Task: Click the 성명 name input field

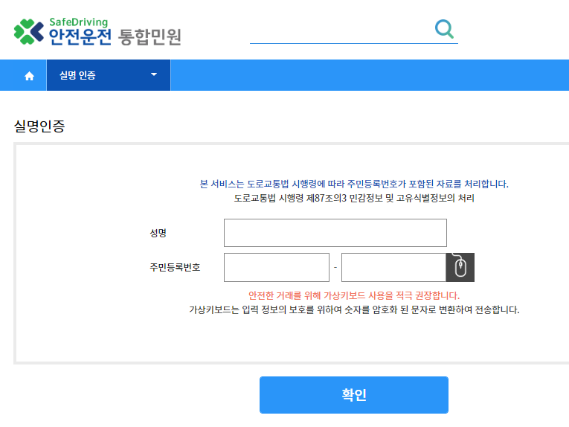Action: 335,233
